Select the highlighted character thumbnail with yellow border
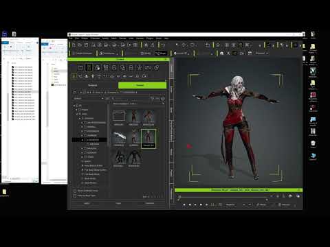 (x=148, y=138)
